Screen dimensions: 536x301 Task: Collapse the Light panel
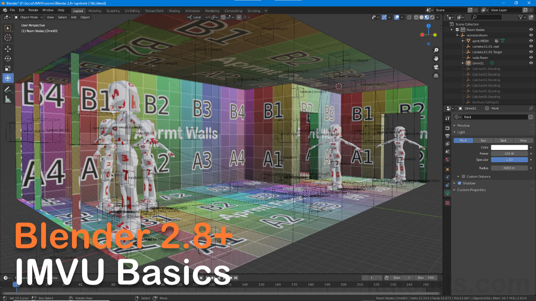pos(461,132)
